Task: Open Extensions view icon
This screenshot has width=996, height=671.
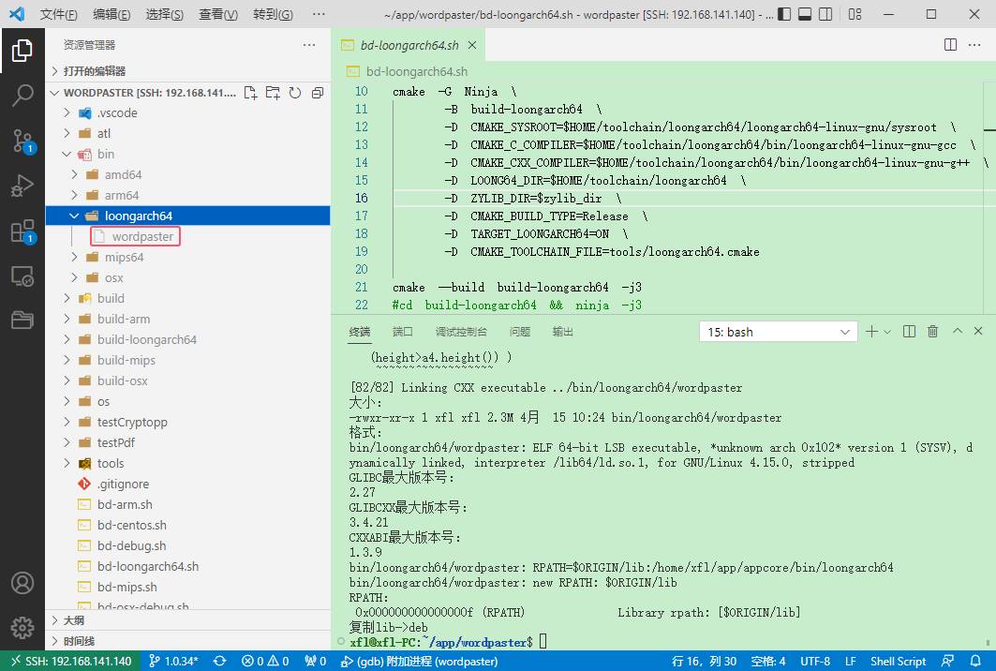Action: click(x=22, y=231)
